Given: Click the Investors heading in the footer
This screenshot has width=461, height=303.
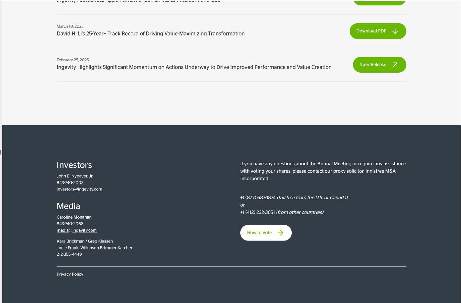Looking at the screenshot, I should 74,165.
